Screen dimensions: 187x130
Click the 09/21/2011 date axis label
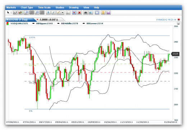pos(78,122)
